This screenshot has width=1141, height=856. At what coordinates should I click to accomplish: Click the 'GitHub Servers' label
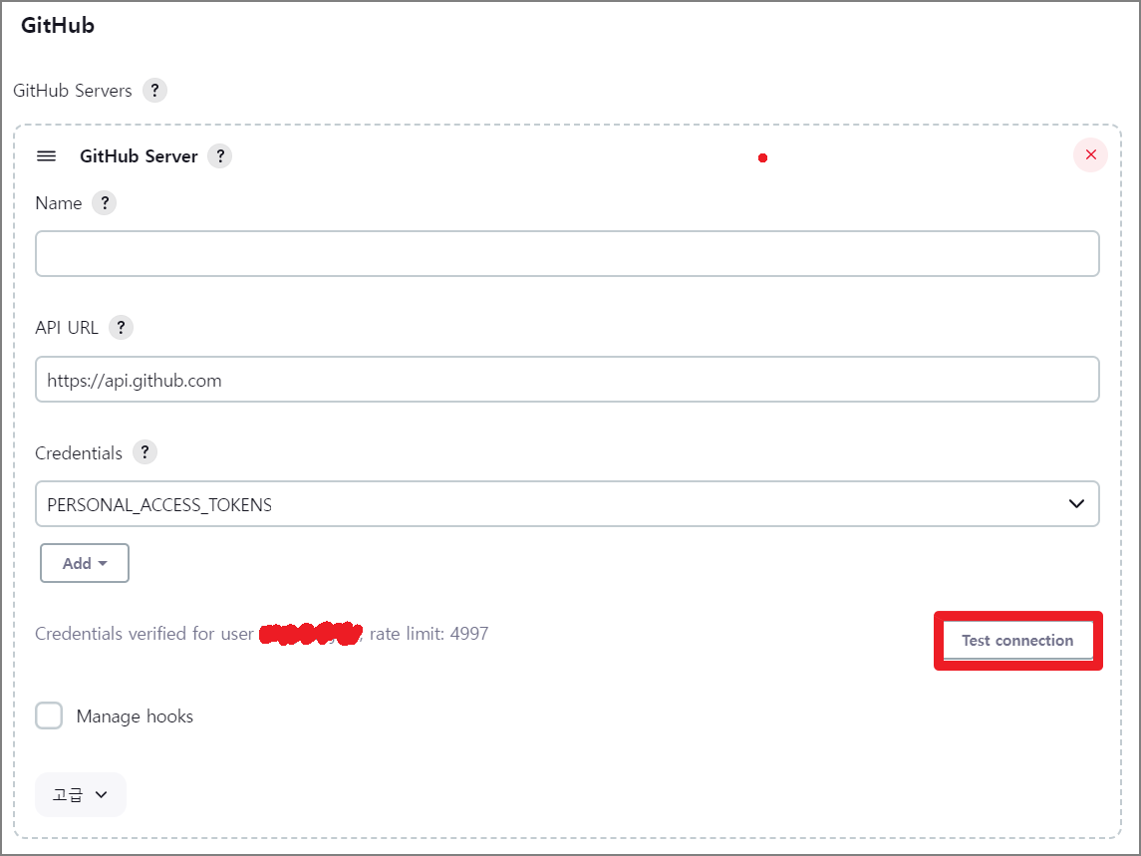click(x=72, y=91)
